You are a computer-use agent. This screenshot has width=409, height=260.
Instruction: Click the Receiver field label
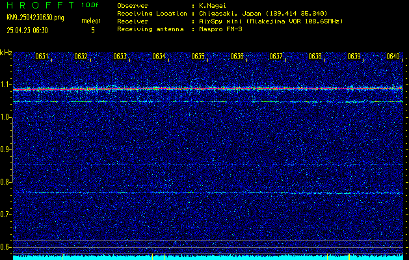133,21
